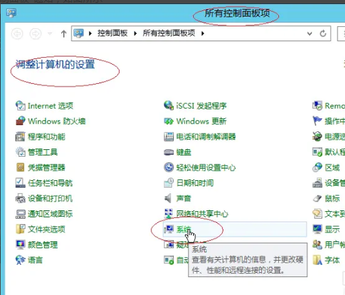
Task: Open the 颜色管理 color monitor icon
Action: tap(21, 245)
